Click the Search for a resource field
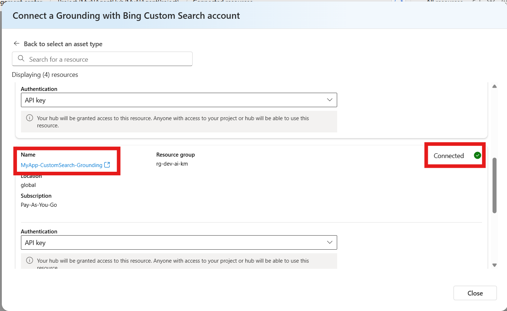The width and height of the screenshot is (507, 311). (x=102, y=59)
